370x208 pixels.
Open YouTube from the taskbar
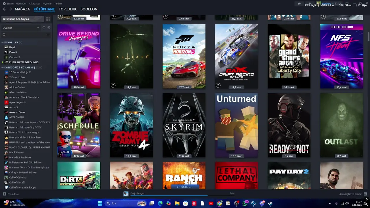[x=211, y=203]
